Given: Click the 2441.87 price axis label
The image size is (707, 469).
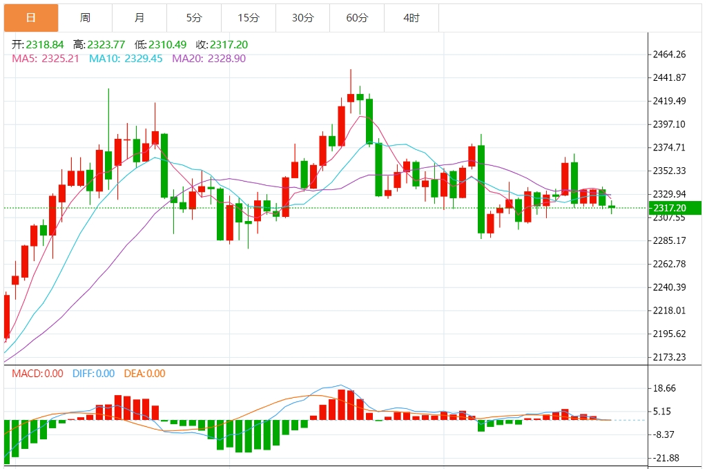Looking at the screenshot, I should 669,77.
